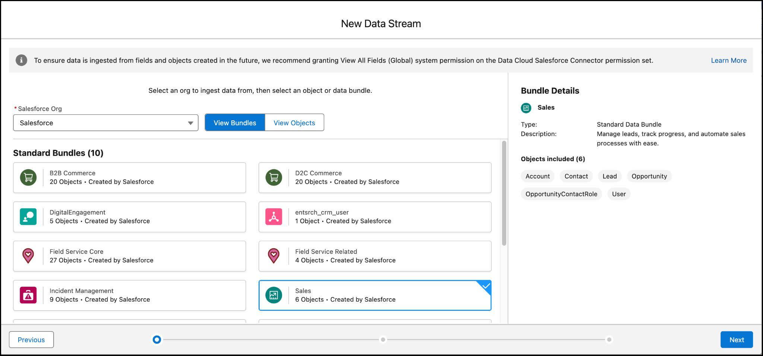Select the Field Service Core location pin icon
The width and height of the screenshot is (763, 356).
point(28,256)
